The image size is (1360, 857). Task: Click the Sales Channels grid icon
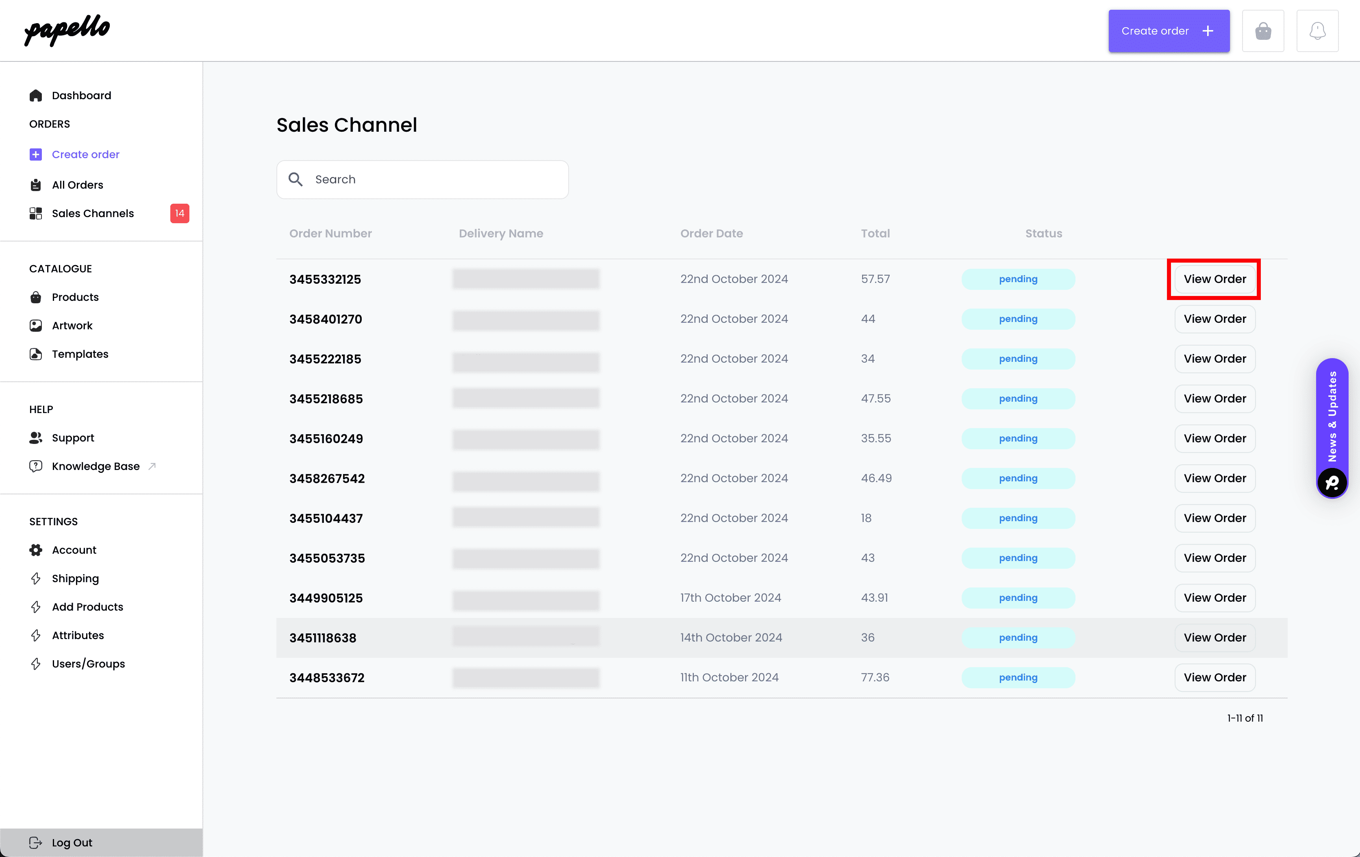click(36, 213)
